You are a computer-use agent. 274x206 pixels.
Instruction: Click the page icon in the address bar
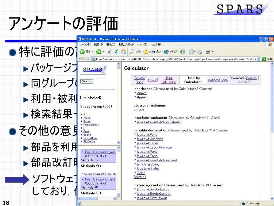click(94, 59)
